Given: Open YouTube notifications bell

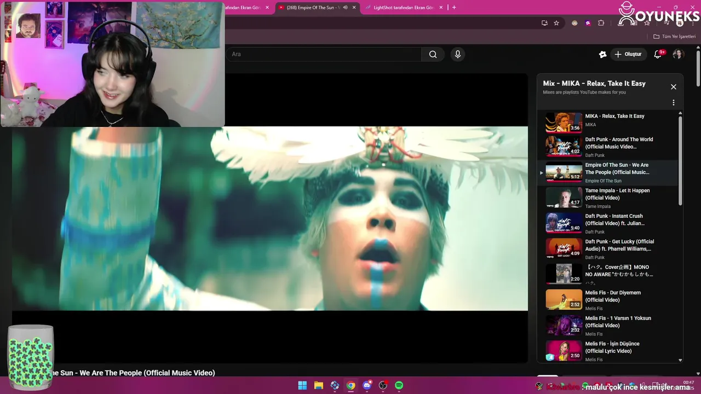Looking at the screenshot, I should (x=658, y=54).
